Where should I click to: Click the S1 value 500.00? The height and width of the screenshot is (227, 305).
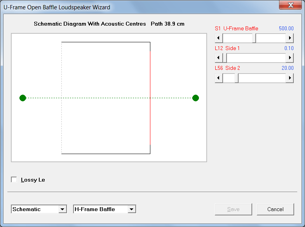(286, 28)
